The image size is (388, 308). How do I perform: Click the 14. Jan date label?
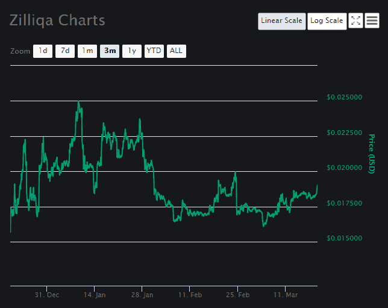pos(95,295)
